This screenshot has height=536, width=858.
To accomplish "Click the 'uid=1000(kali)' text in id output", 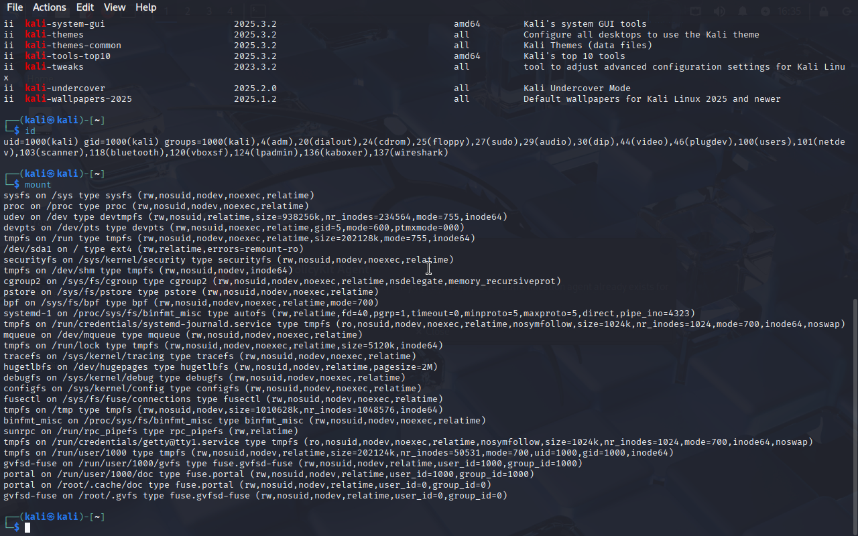I will click(x=41, y=142).
